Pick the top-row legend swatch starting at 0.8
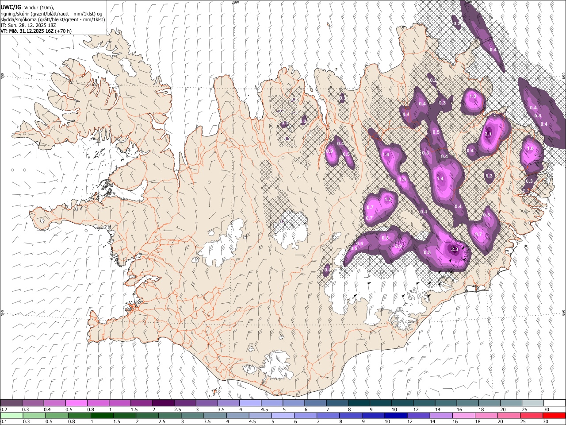Image resolution: width=566 pixels, height=425 pixels. [98, 403]
